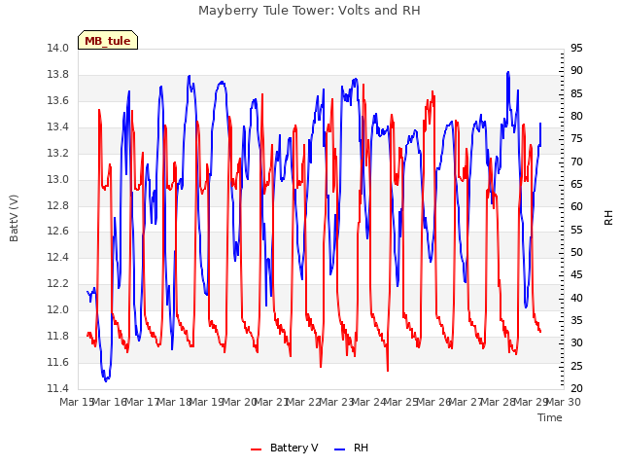Click the 50 right axis tick
The width and height of the screenshot is (622, 467).
[x=576, y=253]
